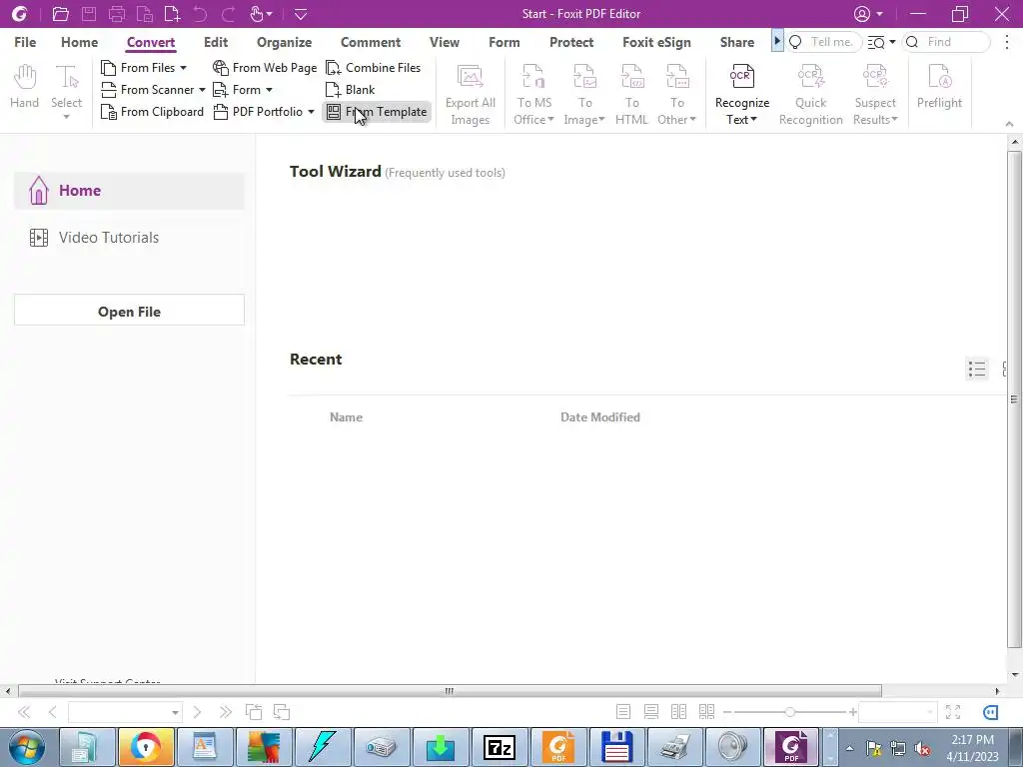This screenshot has width=1023, height=767.
Task: Switch to the Protect ribbon tab
Action: coord(571,42)
